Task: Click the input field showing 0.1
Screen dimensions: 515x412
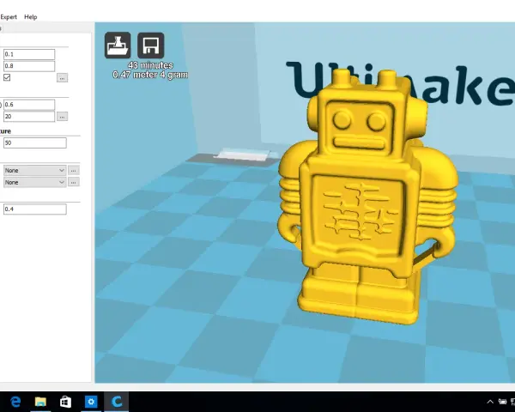Action: coord(29,54)
